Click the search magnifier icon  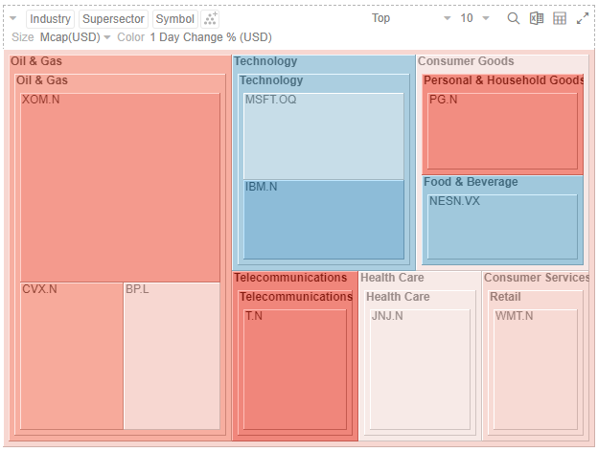tap(513, 18)
